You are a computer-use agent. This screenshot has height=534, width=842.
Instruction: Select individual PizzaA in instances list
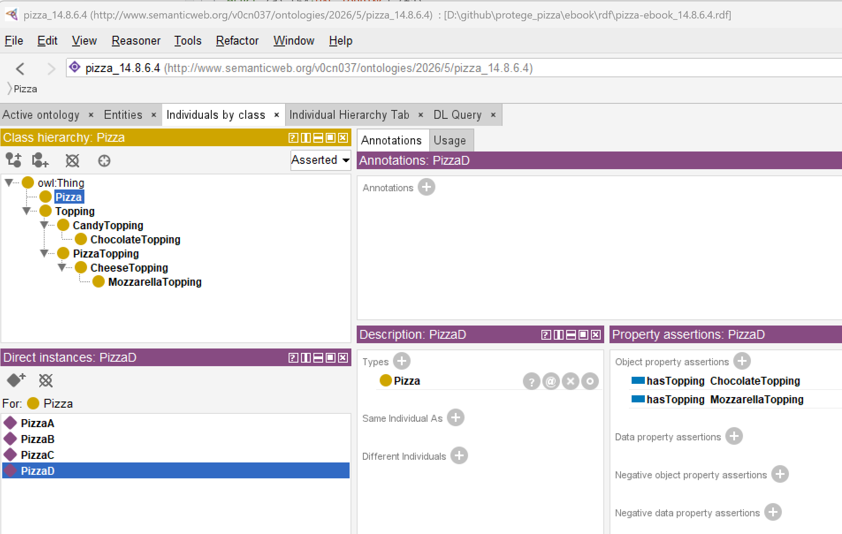coord(176,423)
